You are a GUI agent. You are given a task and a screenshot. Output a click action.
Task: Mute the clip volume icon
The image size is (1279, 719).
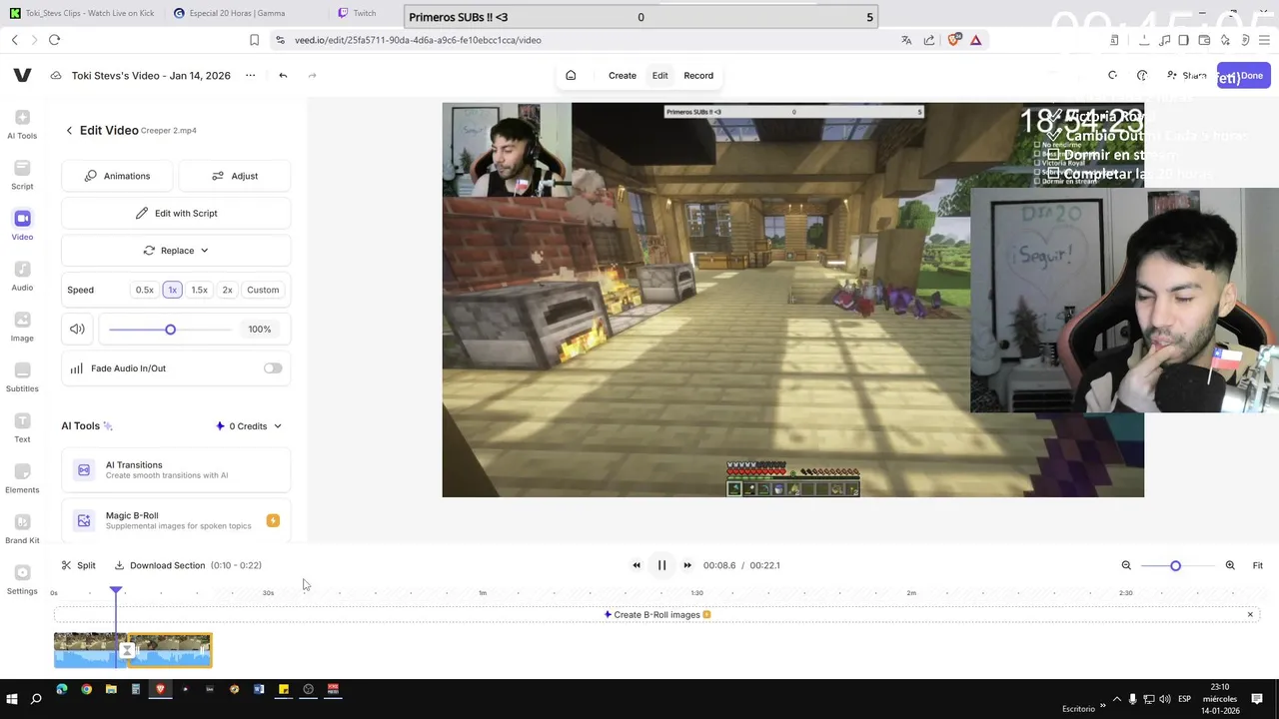coord(77,330)
